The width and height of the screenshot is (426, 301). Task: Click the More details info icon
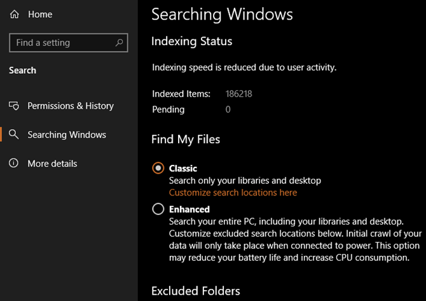[x=14, y=164]
